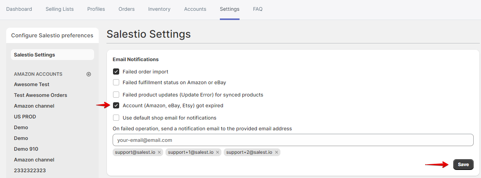Click the Save button

(x=463, y=165)
